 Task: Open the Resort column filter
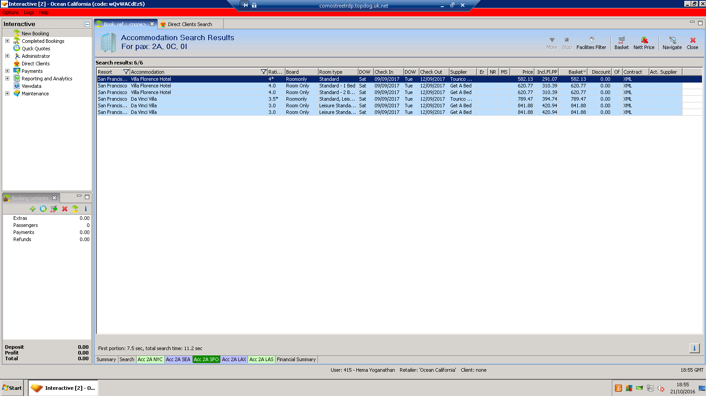[x=126, y=72]
